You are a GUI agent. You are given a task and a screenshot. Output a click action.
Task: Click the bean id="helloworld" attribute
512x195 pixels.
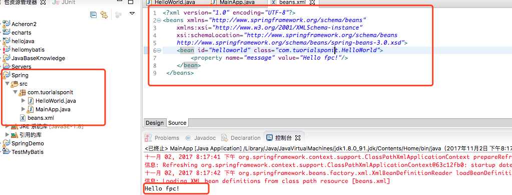(224, 51)
